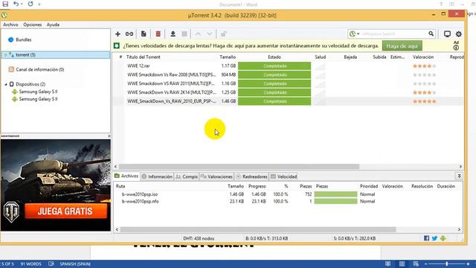
Task: Click the Twitter icon in status bar
Action: (x=434, y=238)
